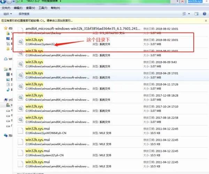Open the 查看(V) menu
The width and height of the screenshot is (209, 174).
click(x=31, y=8)
